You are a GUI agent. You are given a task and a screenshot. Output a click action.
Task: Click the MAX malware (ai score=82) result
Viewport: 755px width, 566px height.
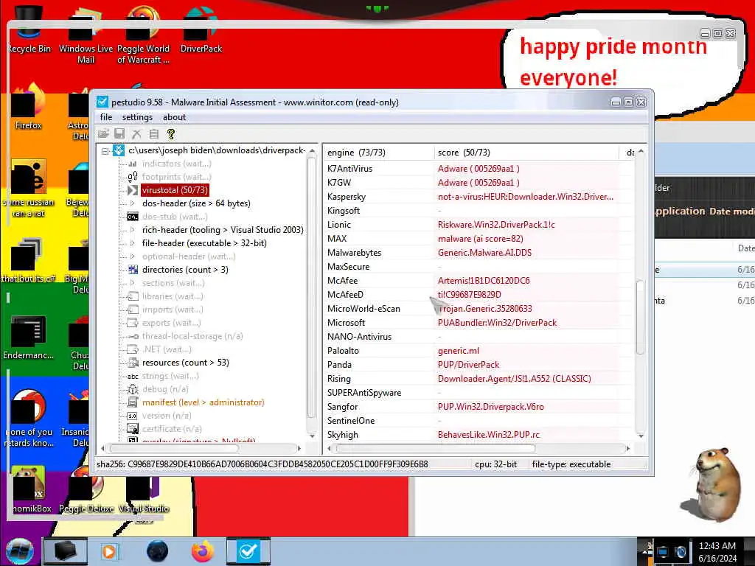coord(480,239)
